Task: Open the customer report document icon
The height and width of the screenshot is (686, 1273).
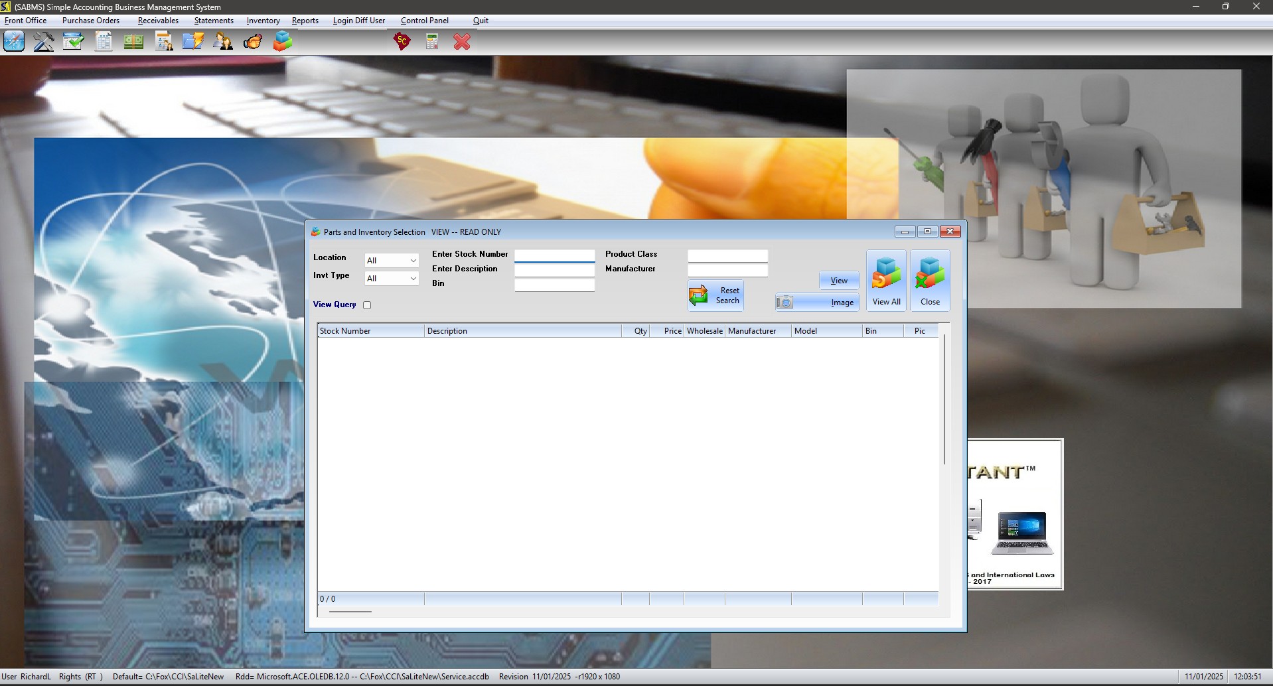Action: (x=163, y=41)
